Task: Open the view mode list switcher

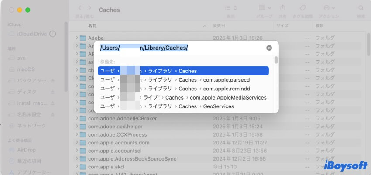Action: [x=231, y=8]
